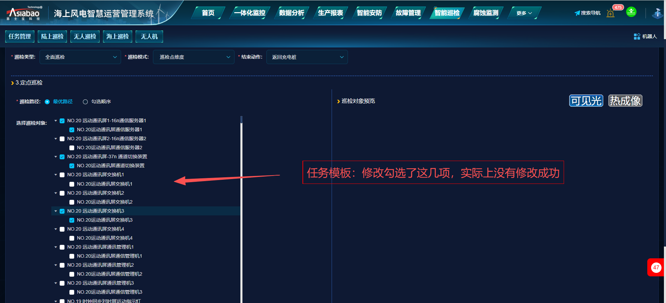Click the wind turbine 3D model icon

[657, 13]
